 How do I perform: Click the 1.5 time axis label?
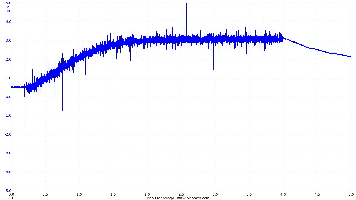click(x=113, y=194)
